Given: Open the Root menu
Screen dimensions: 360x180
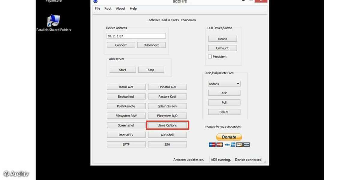Looking at the screenshot, I should 108,8.
